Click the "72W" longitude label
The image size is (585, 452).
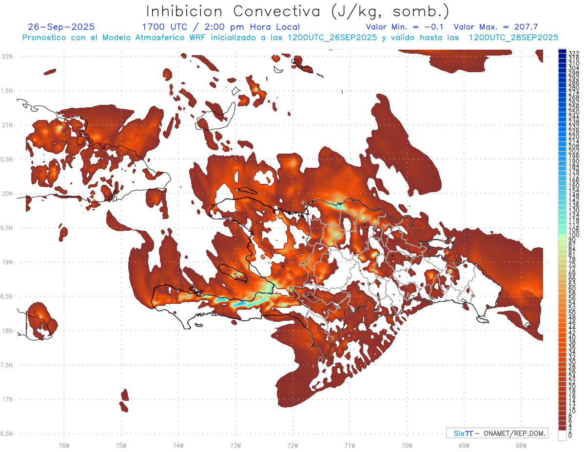click(292, 446)
